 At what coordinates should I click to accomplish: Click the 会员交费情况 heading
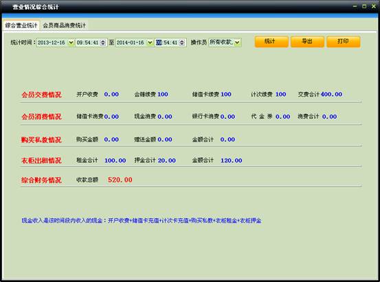41,95
